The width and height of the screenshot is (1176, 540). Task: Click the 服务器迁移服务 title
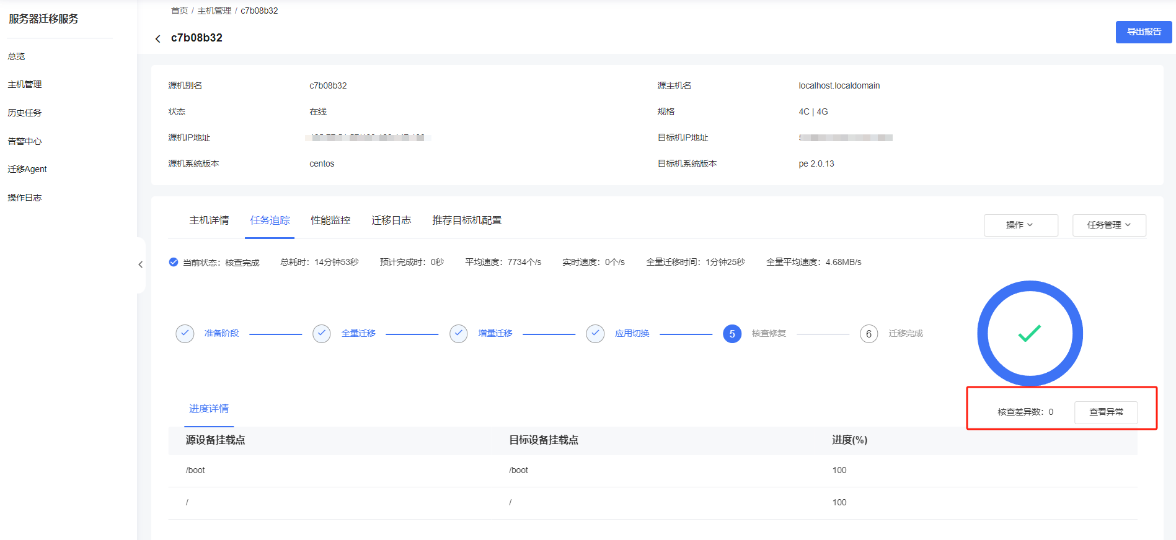point(43,19)
